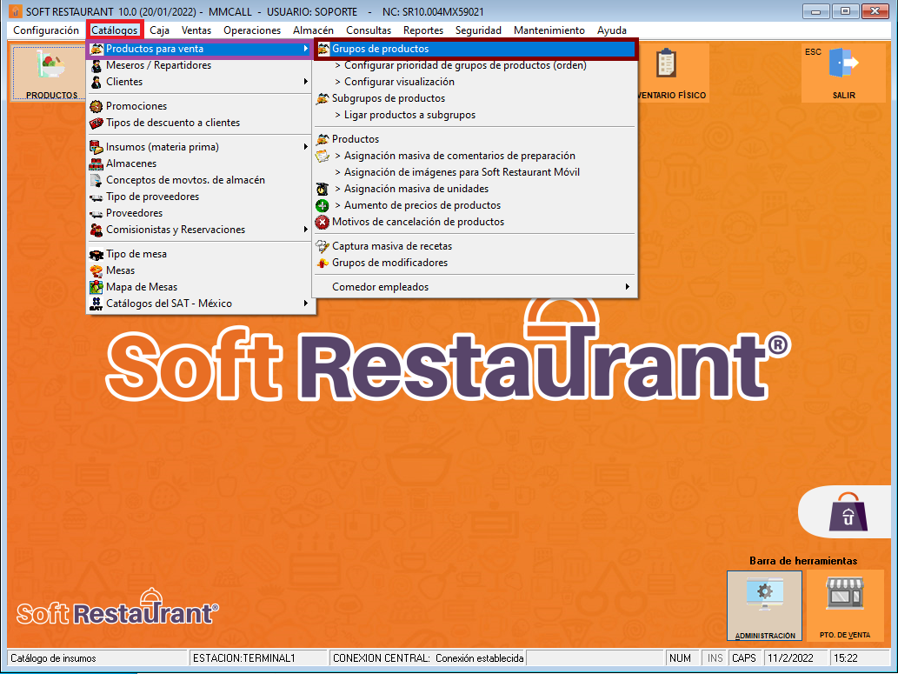898x674 pixels.
Task: Click the Tipos de descuento icon
Action: (x=96, y=123)
